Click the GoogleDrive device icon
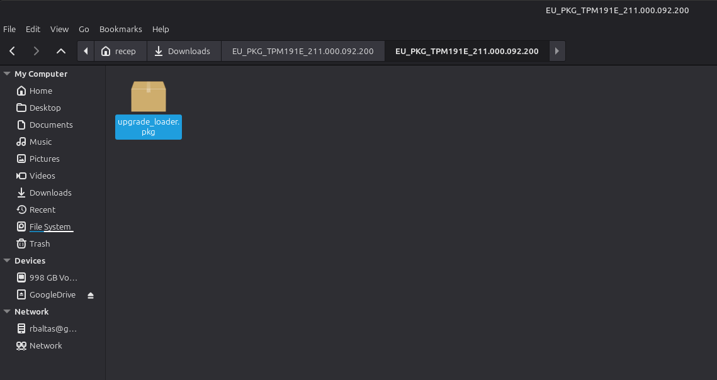The height and width of the screenshot is (380, 717). [x=21, y=294]
